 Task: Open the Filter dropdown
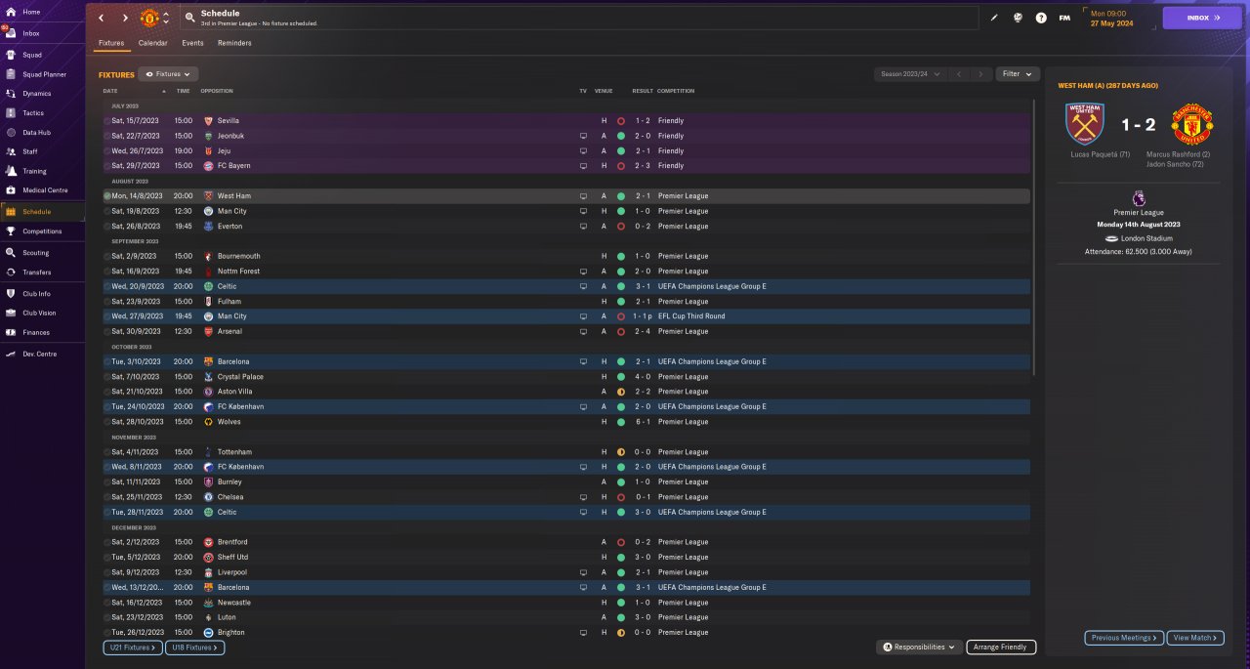click(1018, 74)
